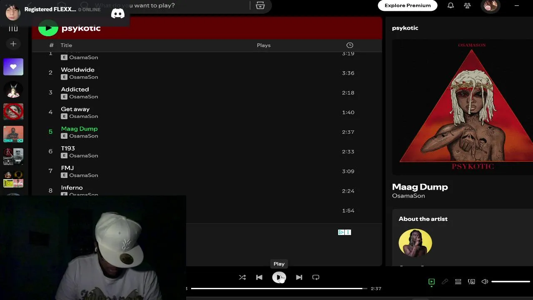The height and width of the screenshot is (300, 533).
Task: Open the notifications bell
Action: pos(451,5)
